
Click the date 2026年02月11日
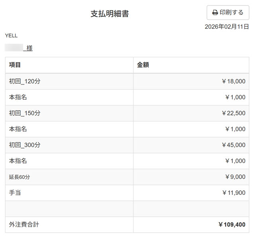click(x=226, y=27)
